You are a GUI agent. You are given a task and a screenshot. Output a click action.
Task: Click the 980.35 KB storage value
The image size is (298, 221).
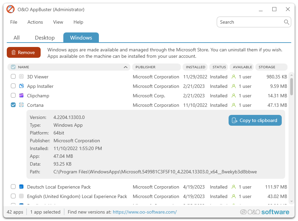(x=277, y=77)
